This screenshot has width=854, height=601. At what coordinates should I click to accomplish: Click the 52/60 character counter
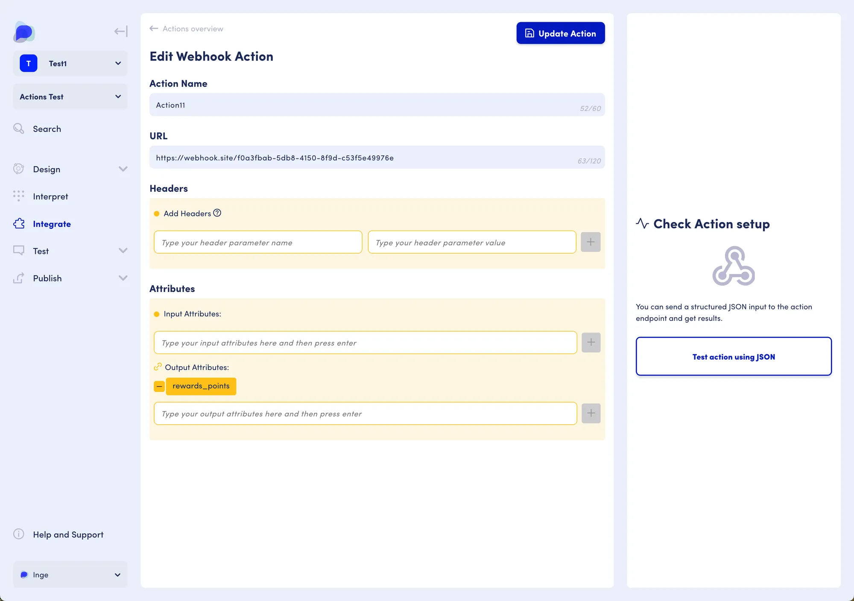point(590,108)
